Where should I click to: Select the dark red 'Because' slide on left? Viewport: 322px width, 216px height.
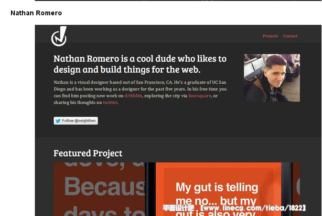[99, 189]
